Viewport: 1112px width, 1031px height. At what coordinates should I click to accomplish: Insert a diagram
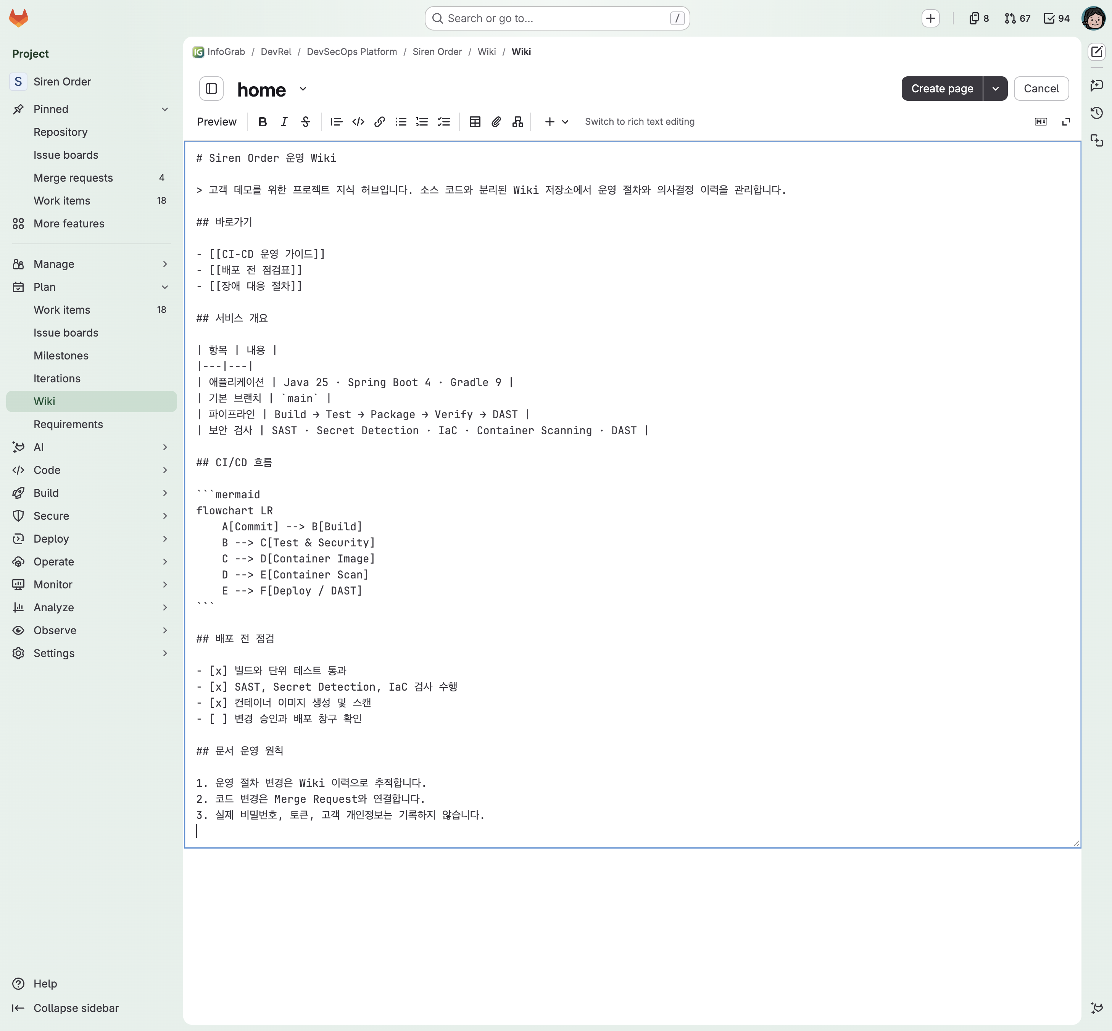click(x=518, y=122)
